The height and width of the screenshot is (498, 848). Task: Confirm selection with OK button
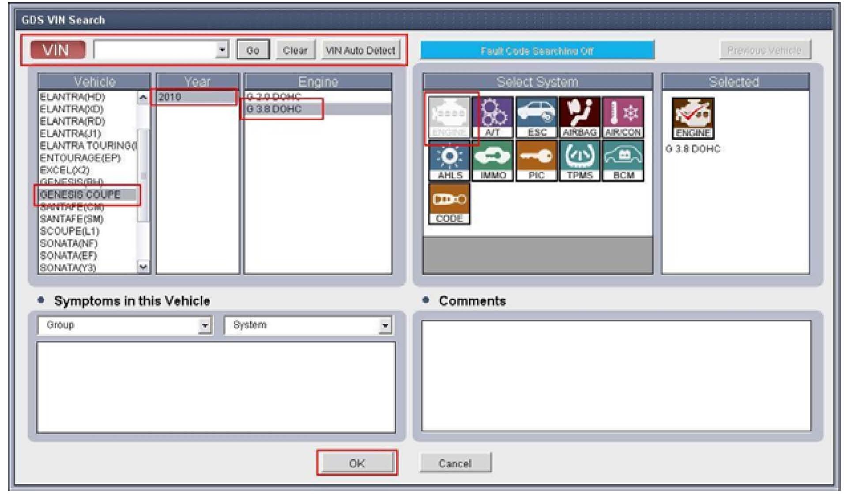point(357,463)
